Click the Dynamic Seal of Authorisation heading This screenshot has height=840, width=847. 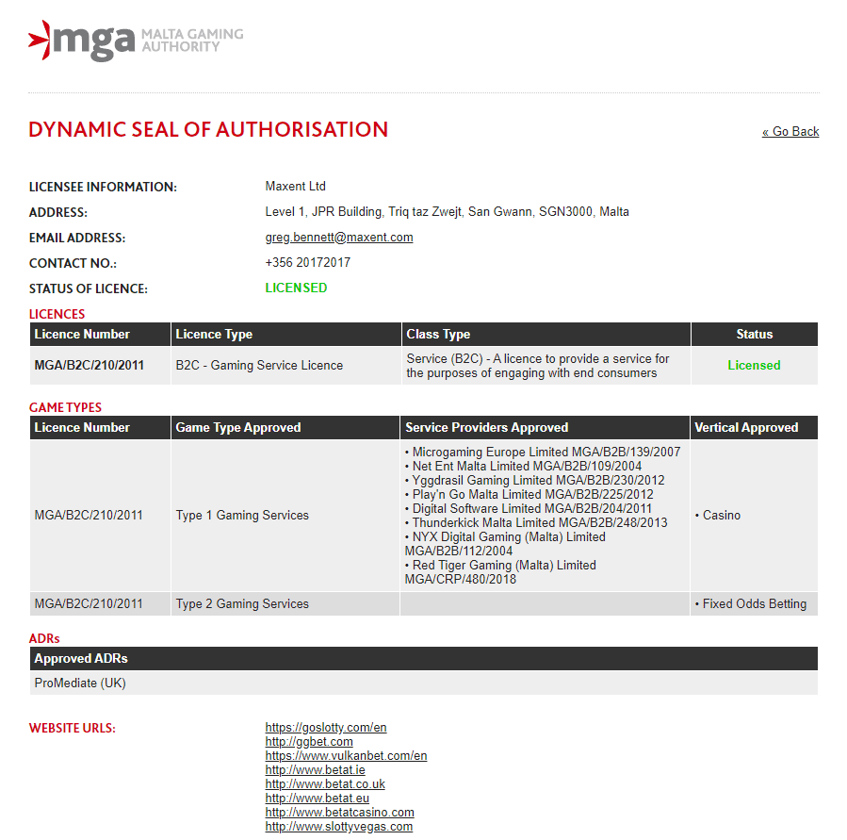click(x=208, y=130)
